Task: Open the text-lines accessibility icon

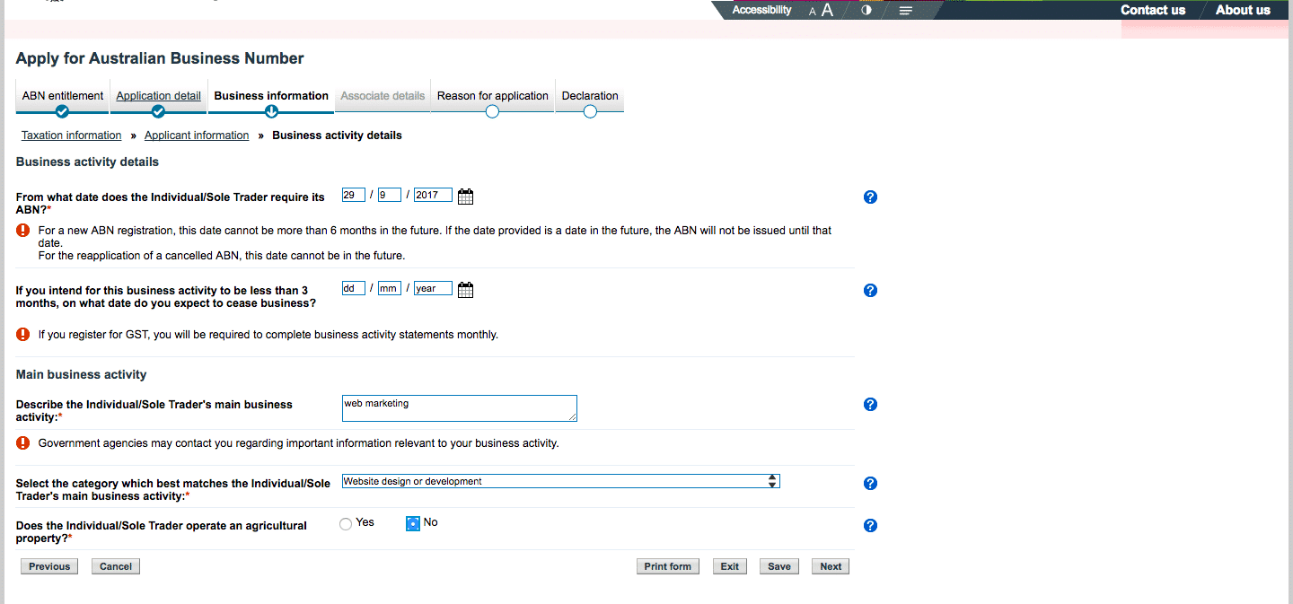Action: pyautogui.click(x=906, y=11)
